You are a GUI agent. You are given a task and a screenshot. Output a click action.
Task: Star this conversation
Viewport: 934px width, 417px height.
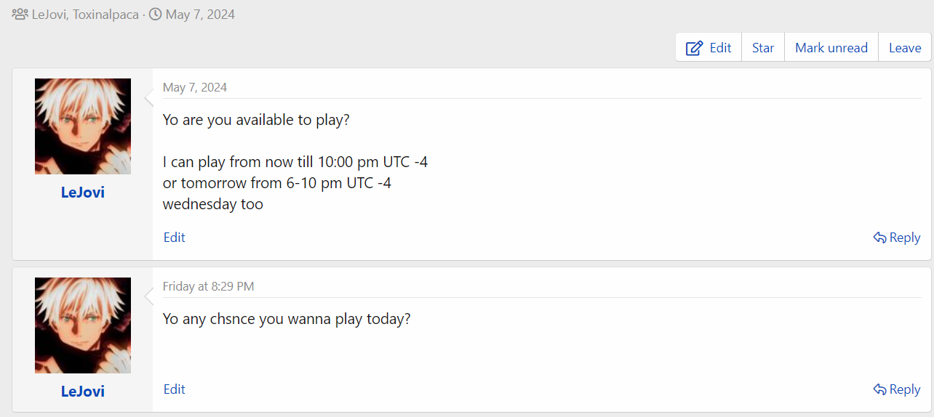pos(763,47)
